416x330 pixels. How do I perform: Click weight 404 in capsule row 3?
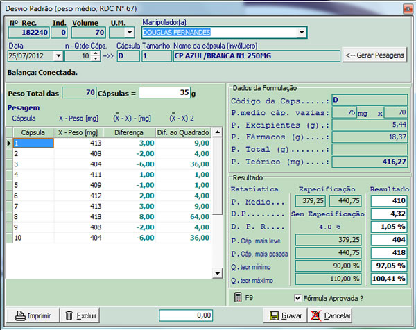78,164
